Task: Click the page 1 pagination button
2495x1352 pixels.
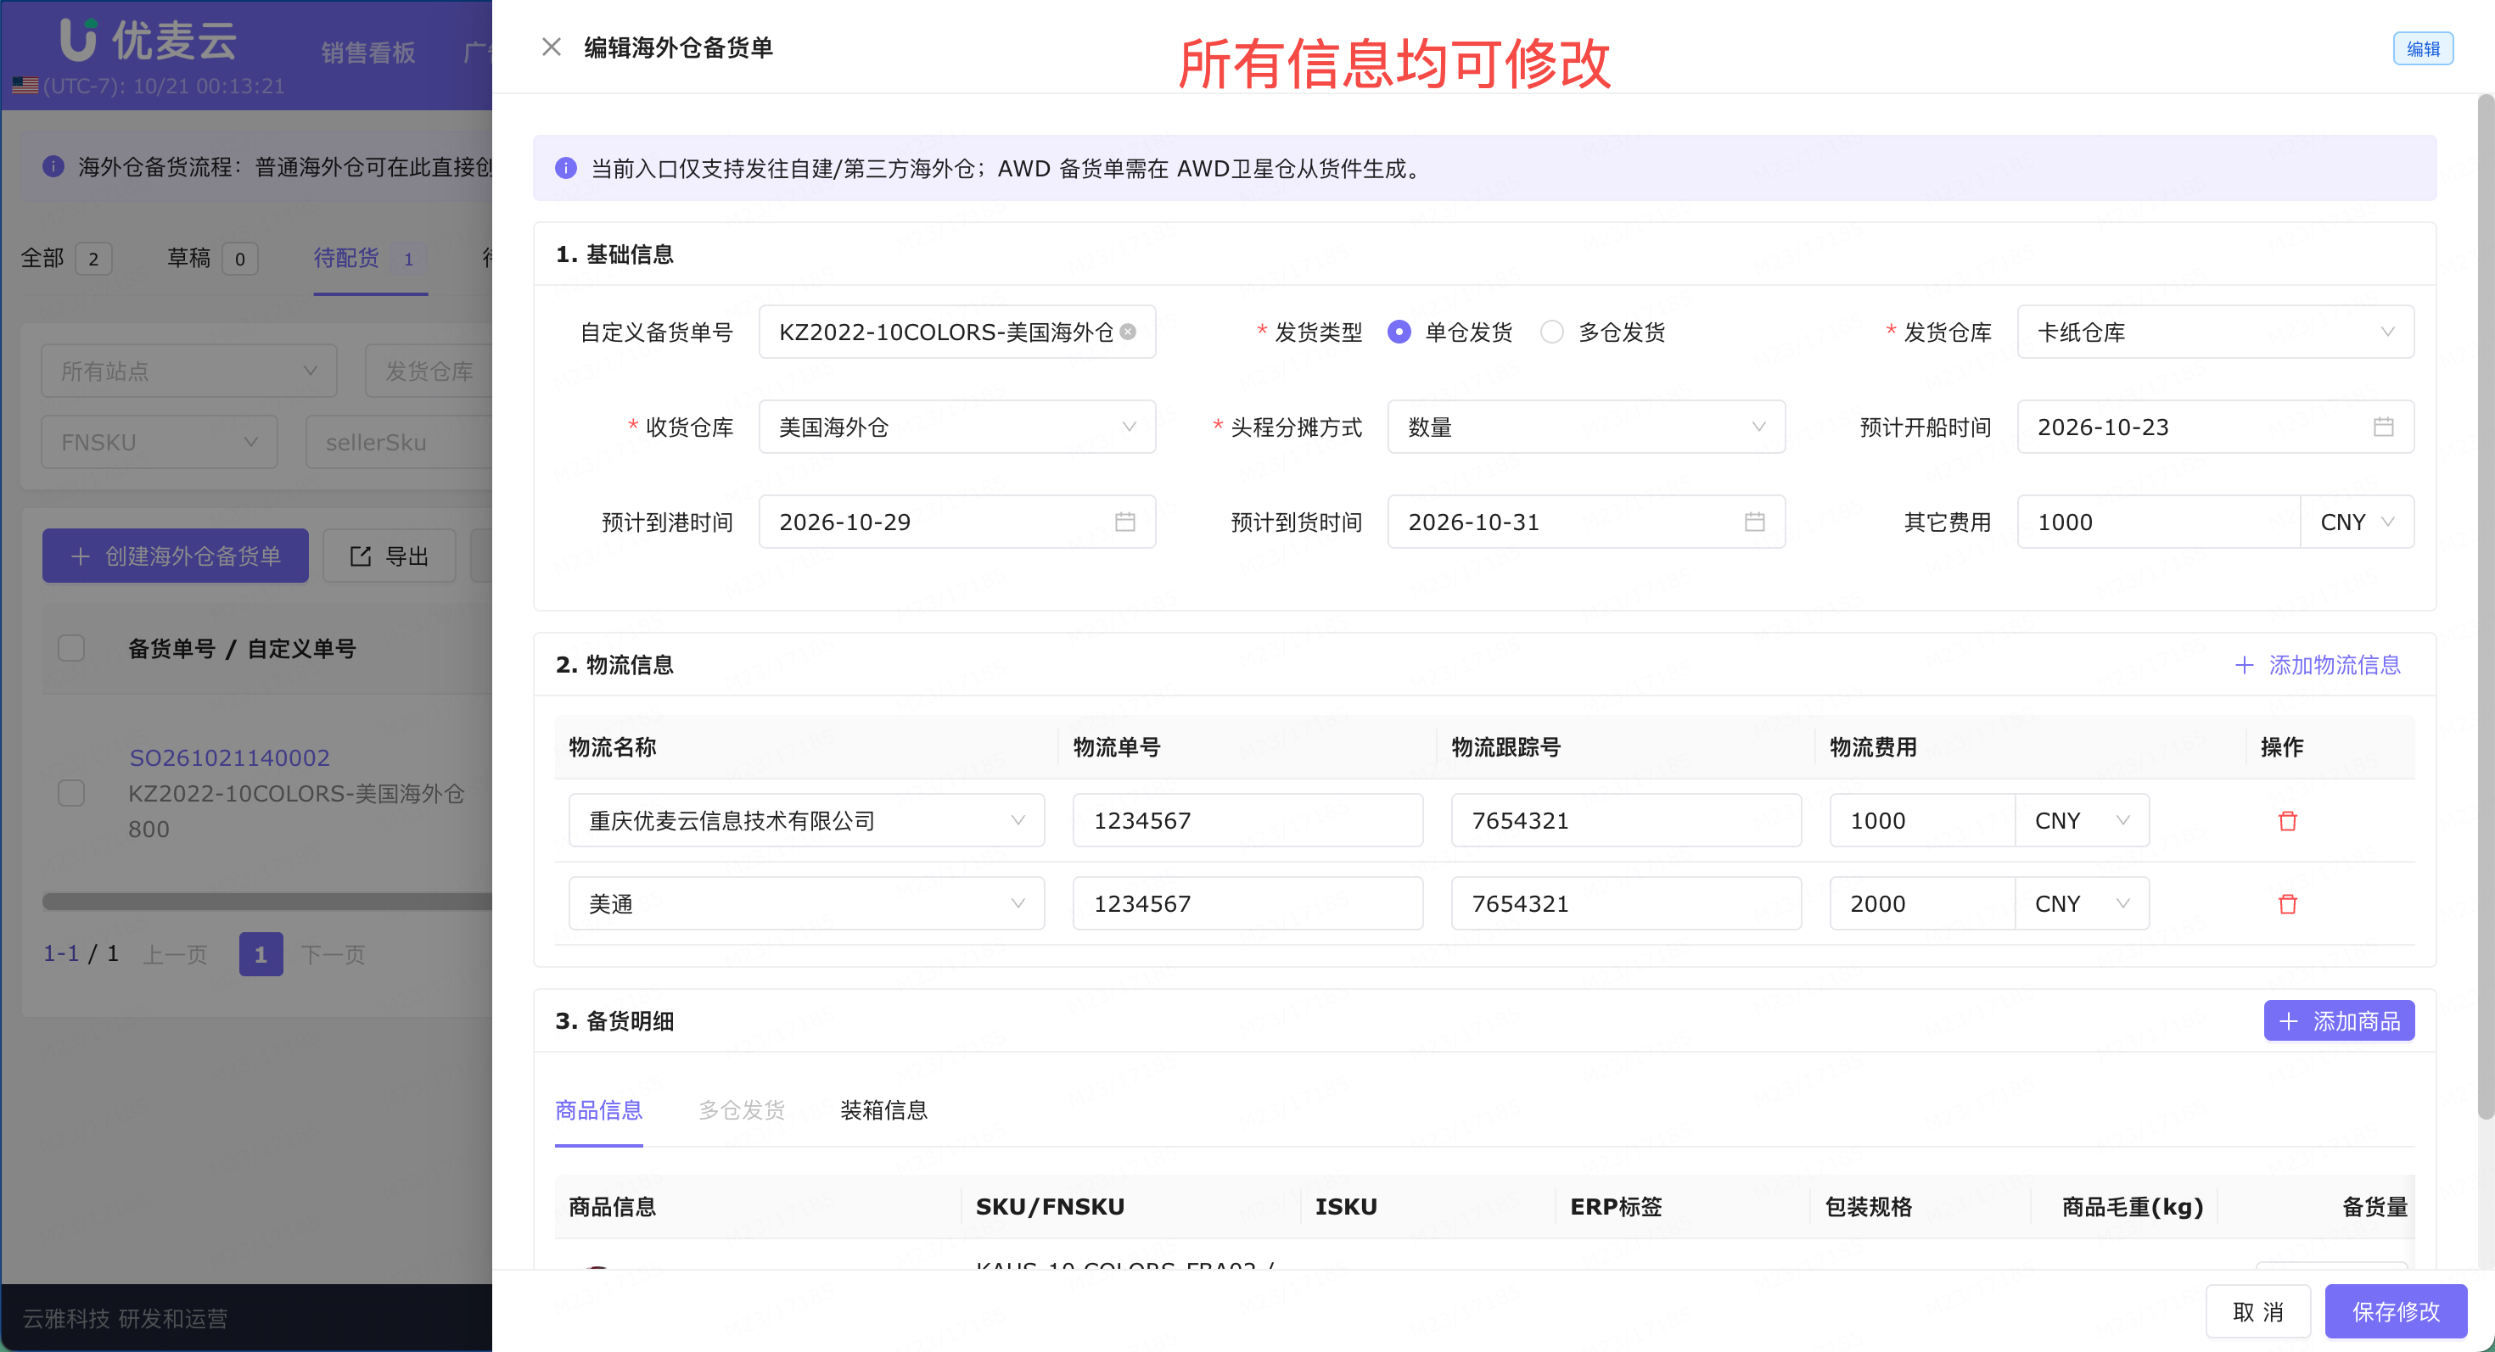Action: 261,954
